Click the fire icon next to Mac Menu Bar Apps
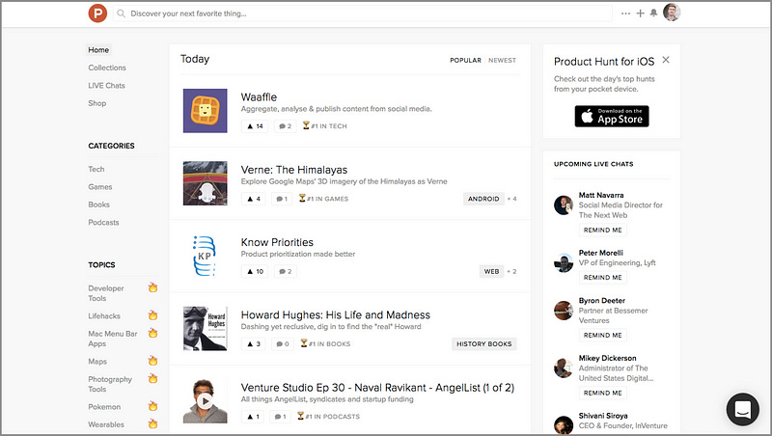 pos(153,333)
